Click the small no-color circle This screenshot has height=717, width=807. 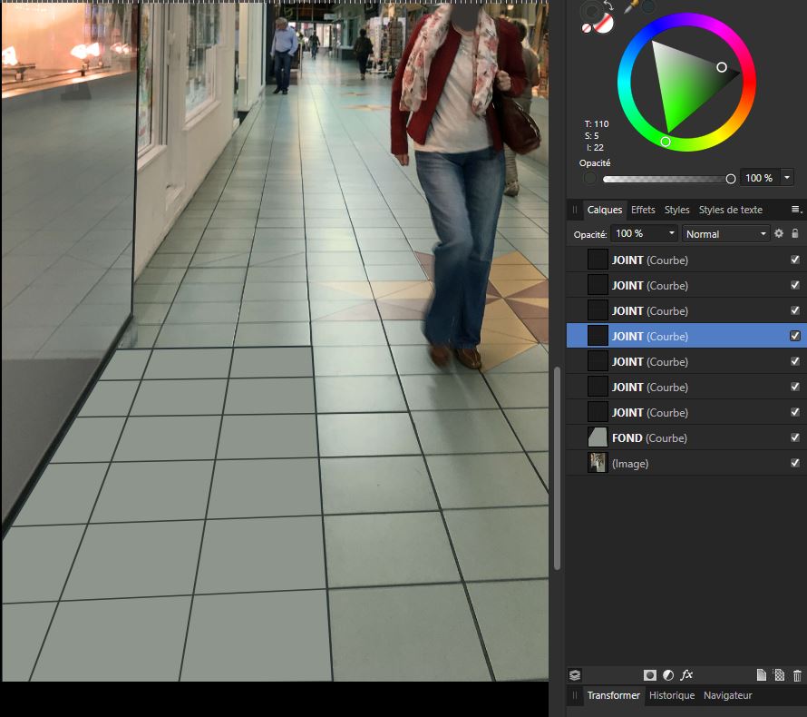pyautogui.click(x=586, y=28)
